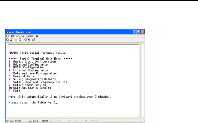Click the New connection toolbar icon
The height and width of the screenshot is (123, 198).
8,40
